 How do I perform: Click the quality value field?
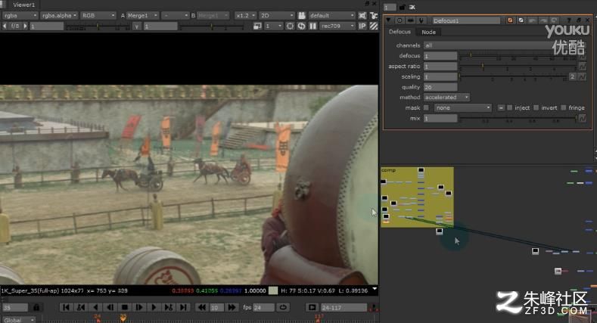[x=440, y=87]
